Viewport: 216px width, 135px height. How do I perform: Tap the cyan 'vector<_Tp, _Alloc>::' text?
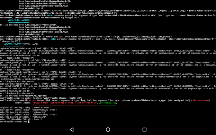tap(19, 20)
